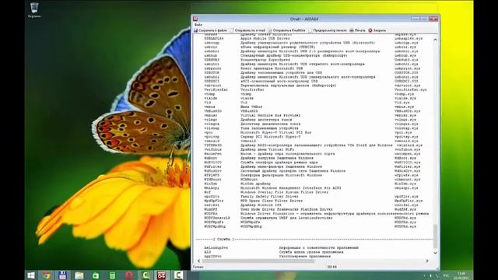
Task: Click the horizontal scrollbar left arrow
Action: 199,261
